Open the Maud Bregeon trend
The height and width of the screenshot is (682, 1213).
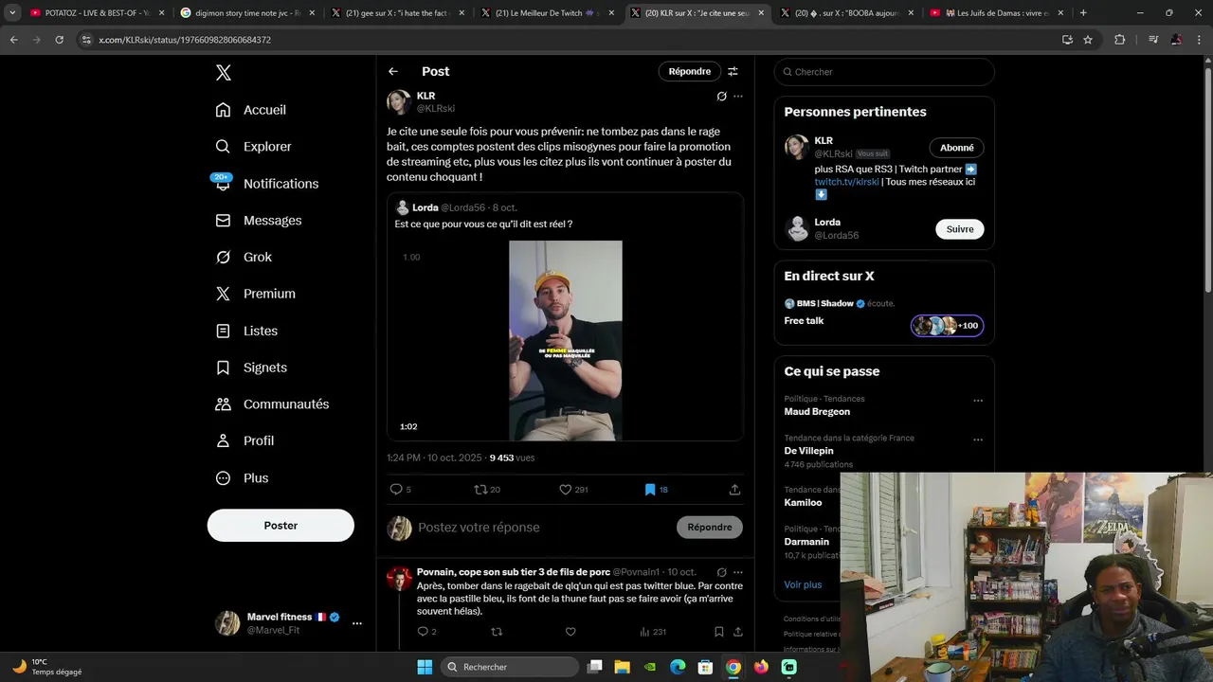click(817, 412)
